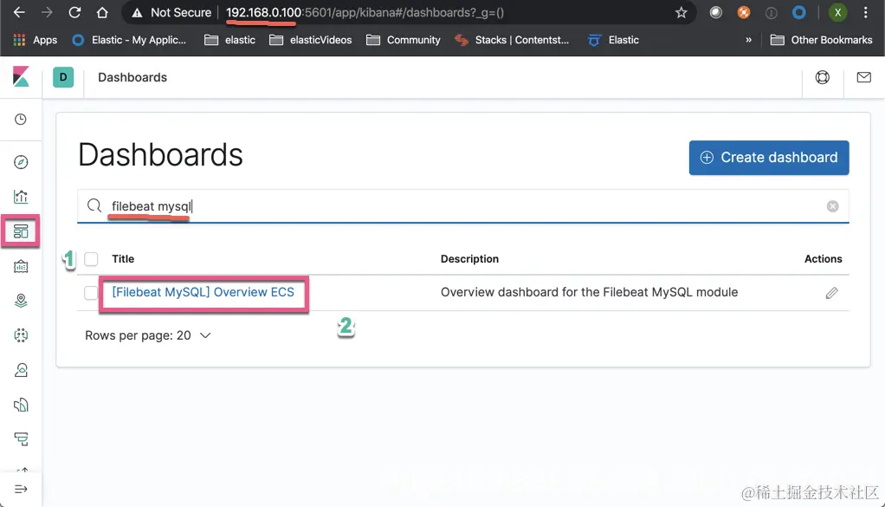This screenshot has width=885, height=507.
Task: Click the blue circle extension icon
Action: (x=798, y=12)
